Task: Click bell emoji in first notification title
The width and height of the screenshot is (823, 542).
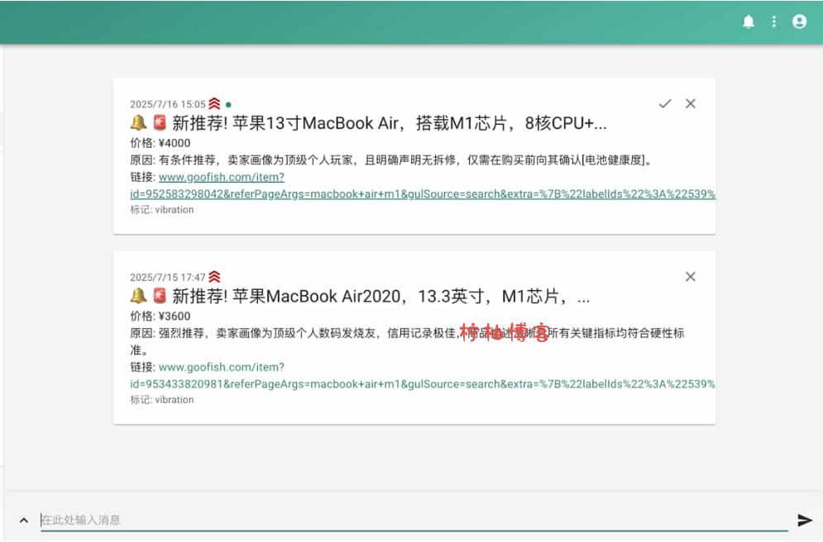Action: click(138, 124)
